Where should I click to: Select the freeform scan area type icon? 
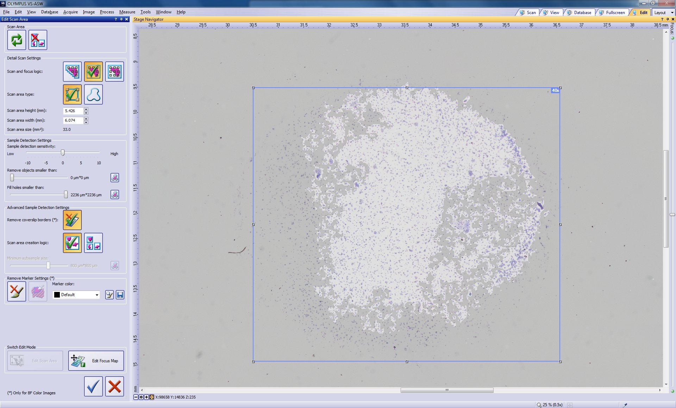(93, 94)
